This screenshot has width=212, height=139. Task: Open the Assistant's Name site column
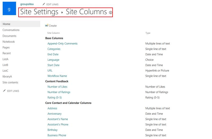[x=58, y=119]
